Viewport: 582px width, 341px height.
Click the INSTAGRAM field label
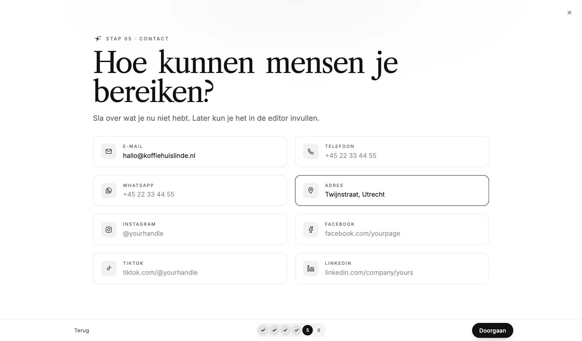pyautogui.click(x=139, y=224)
